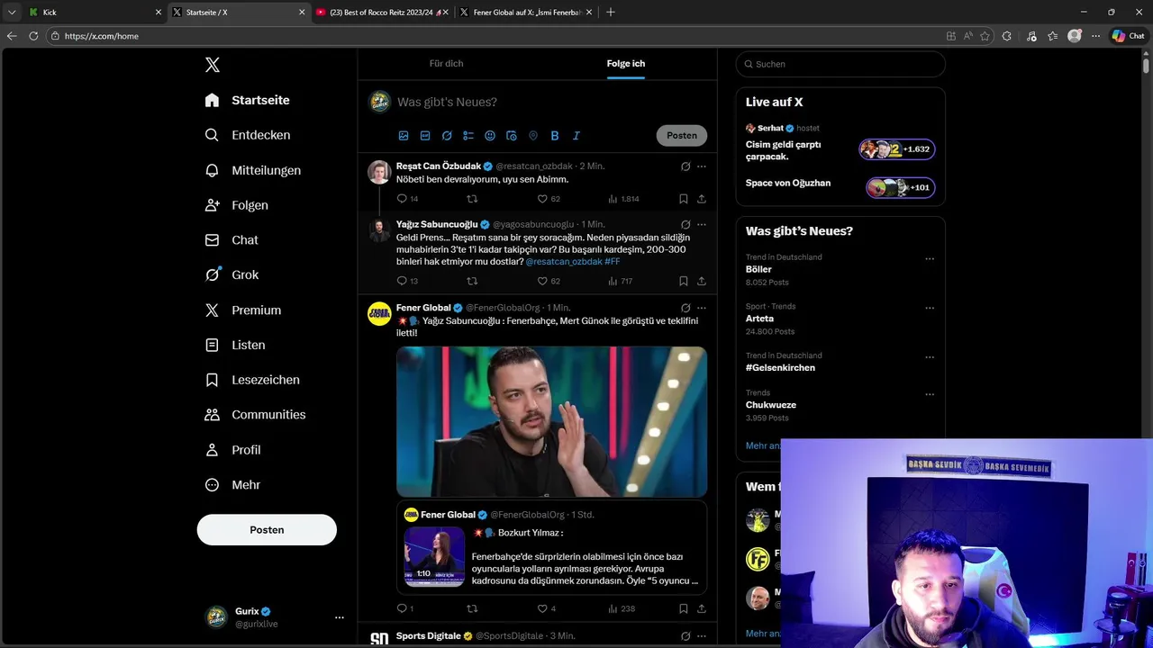
Task: Click Grok explain icon on Reşat Can Özbudak's post
Action: [x=685, y=166]
